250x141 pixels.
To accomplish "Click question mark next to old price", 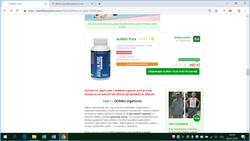I will 185,65.
